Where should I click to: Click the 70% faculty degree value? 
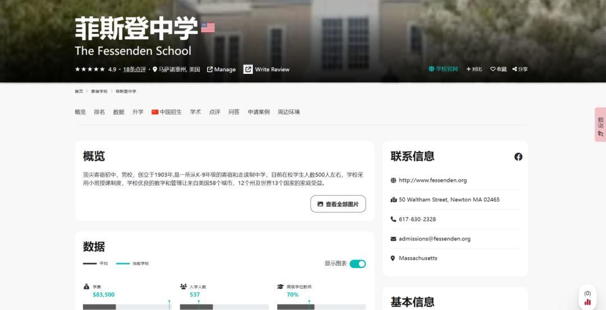point(292,294)
